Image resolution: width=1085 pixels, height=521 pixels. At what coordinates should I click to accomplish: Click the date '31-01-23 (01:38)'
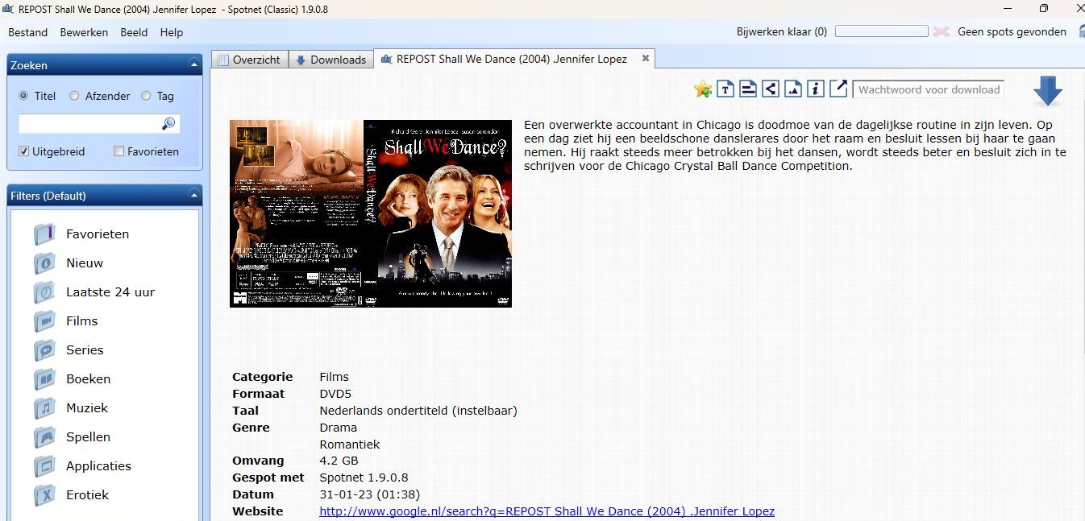coord(370,494)
